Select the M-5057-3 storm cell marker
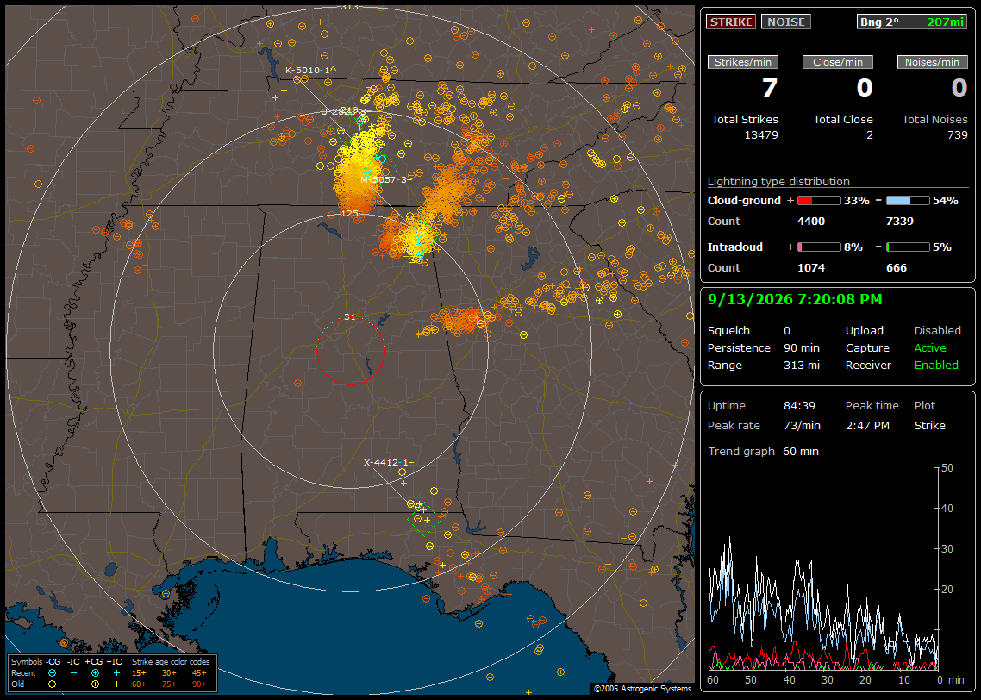This screenshot has height=700, width=981. [383, 179]
